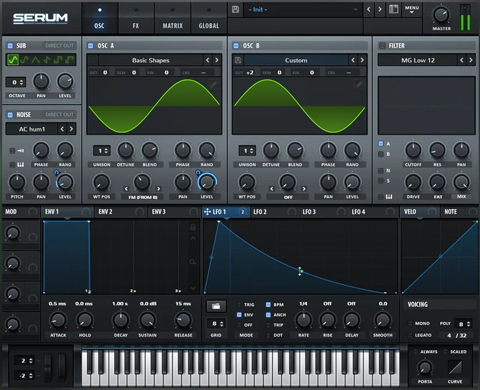480x390 pixels.
Task: Load the previous preset with left arrow
Action: [369, 9]
